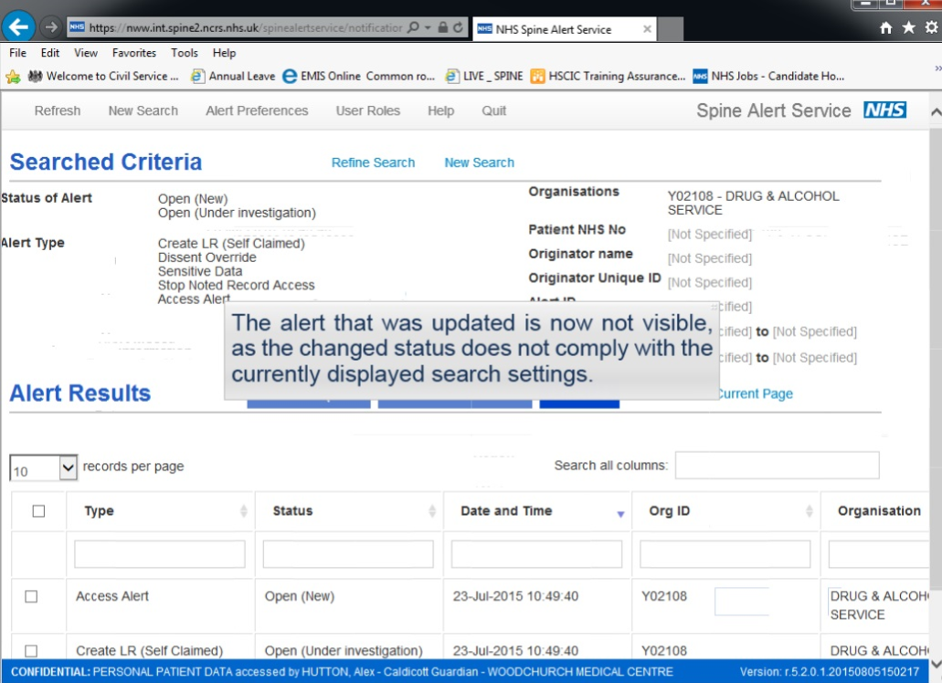This screenshot has width=942, height=683.
Task: Click the Organisation filter box
Action: pos(879,554)
